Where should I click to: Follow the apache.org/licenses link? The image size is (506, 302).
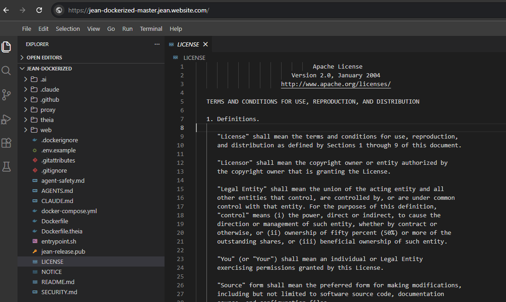coord(335,84)
